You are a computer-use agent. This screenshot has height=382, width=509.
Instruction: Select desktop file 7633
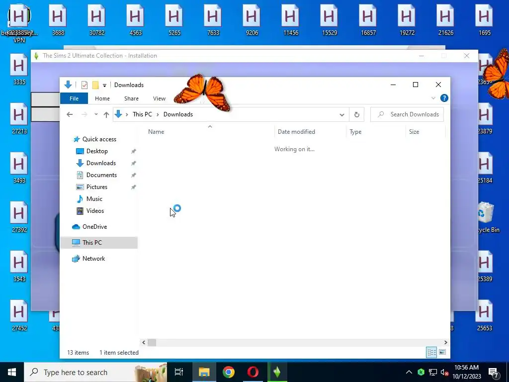[213, 19]
